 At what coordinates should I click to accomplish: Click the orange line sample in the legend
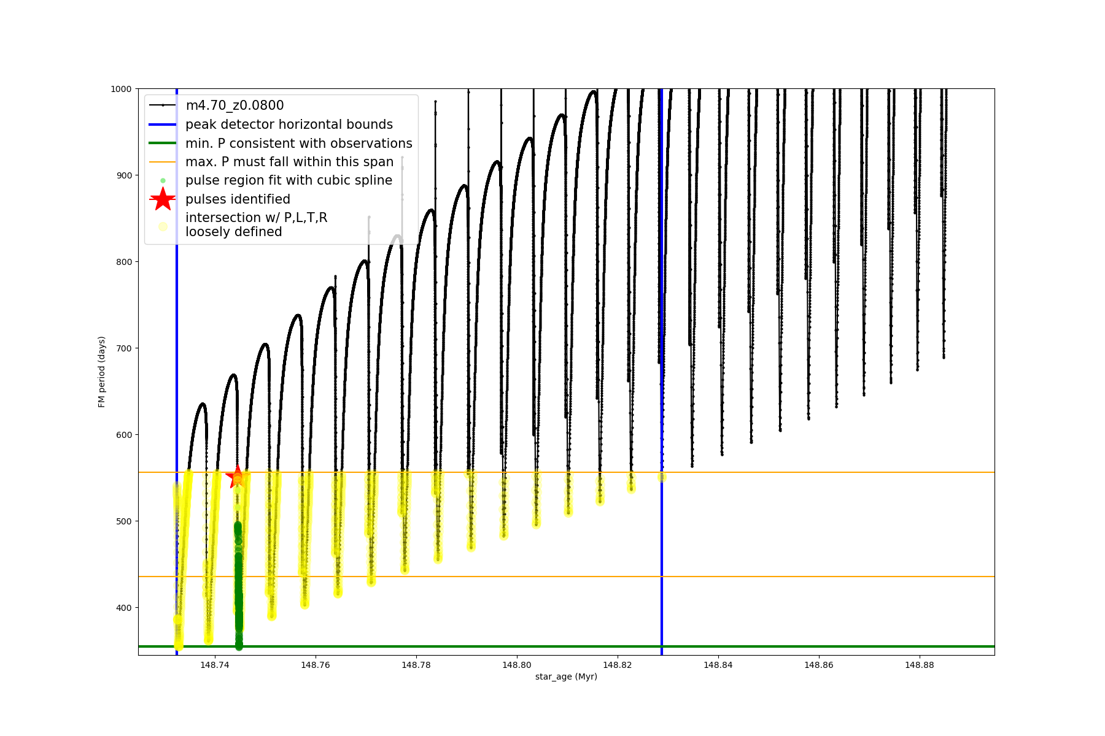(163, 162)
